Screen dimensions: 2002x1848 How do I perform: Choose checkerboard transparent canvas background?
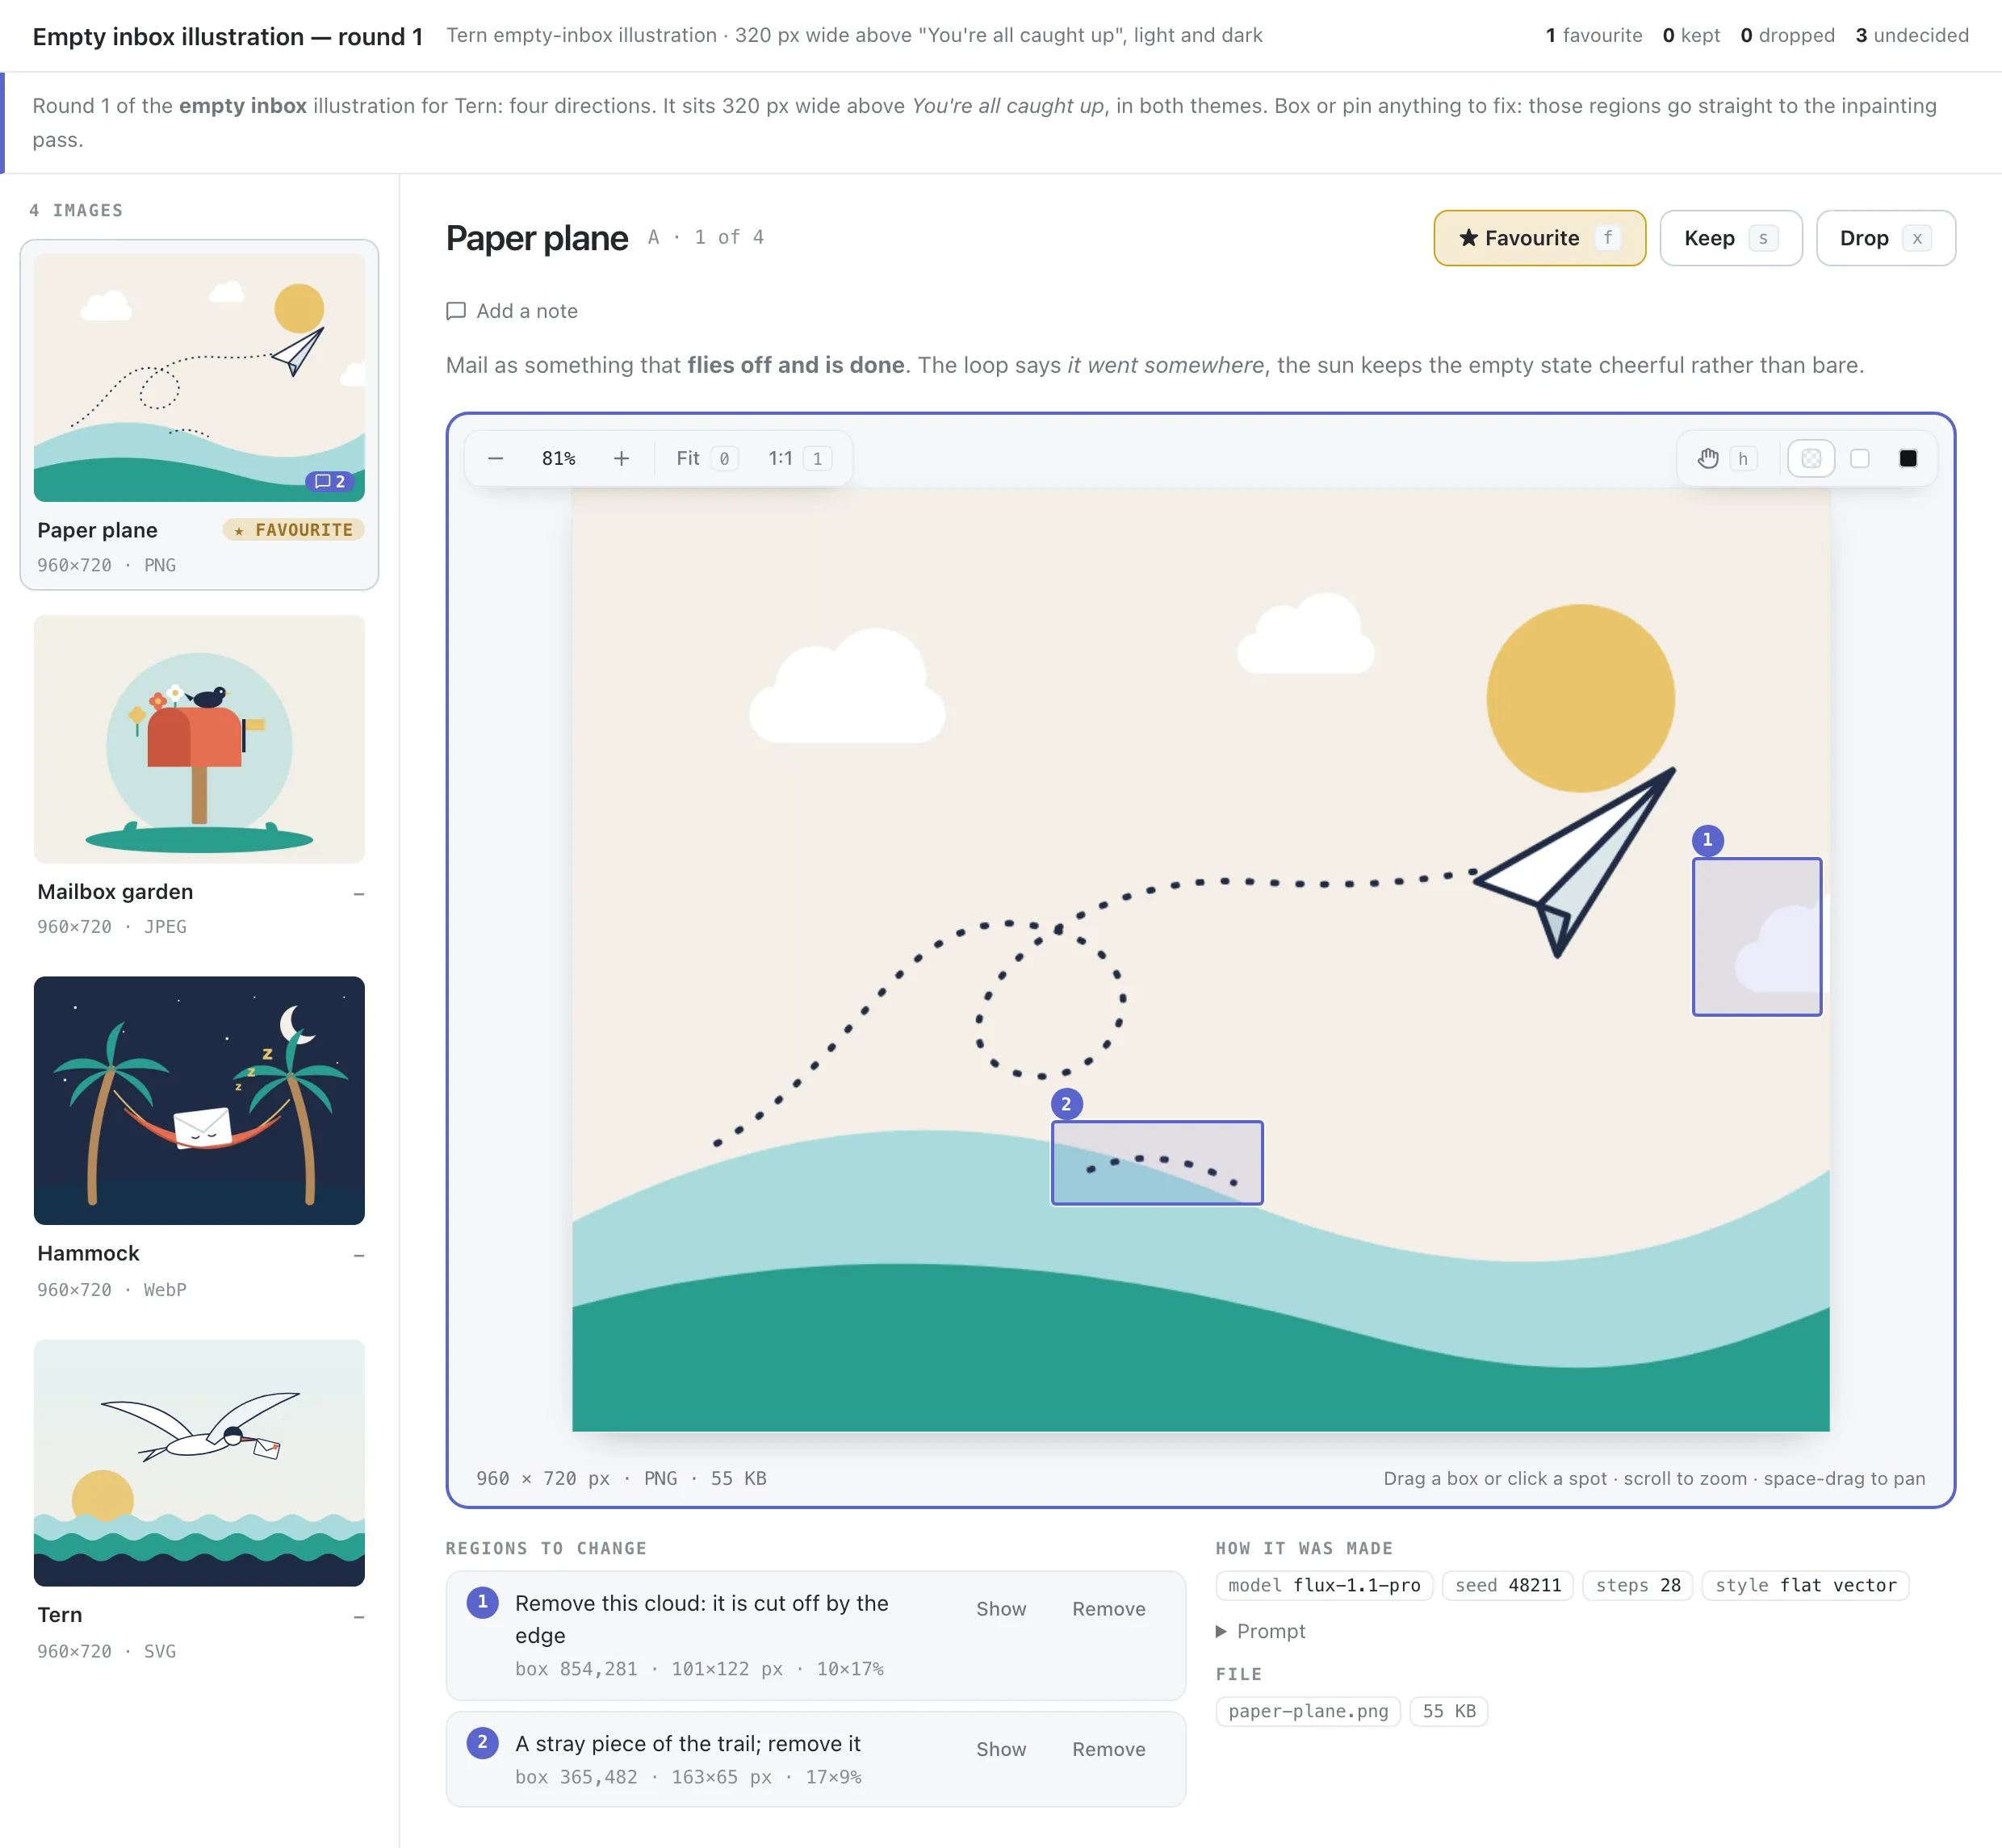(1810, 458)
